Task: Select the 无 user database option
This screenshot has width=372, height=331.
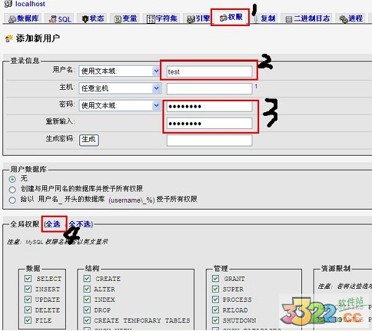Action: (x=12, y=179)
